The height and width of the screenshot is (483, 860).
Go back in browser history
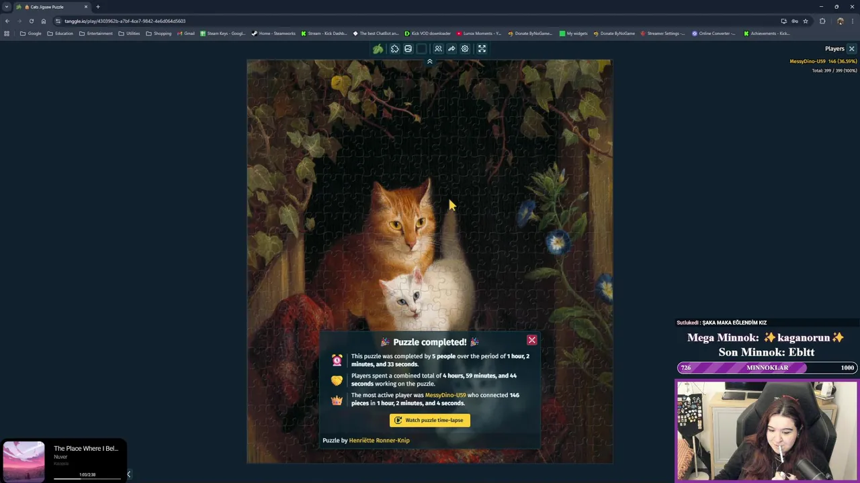7,21
